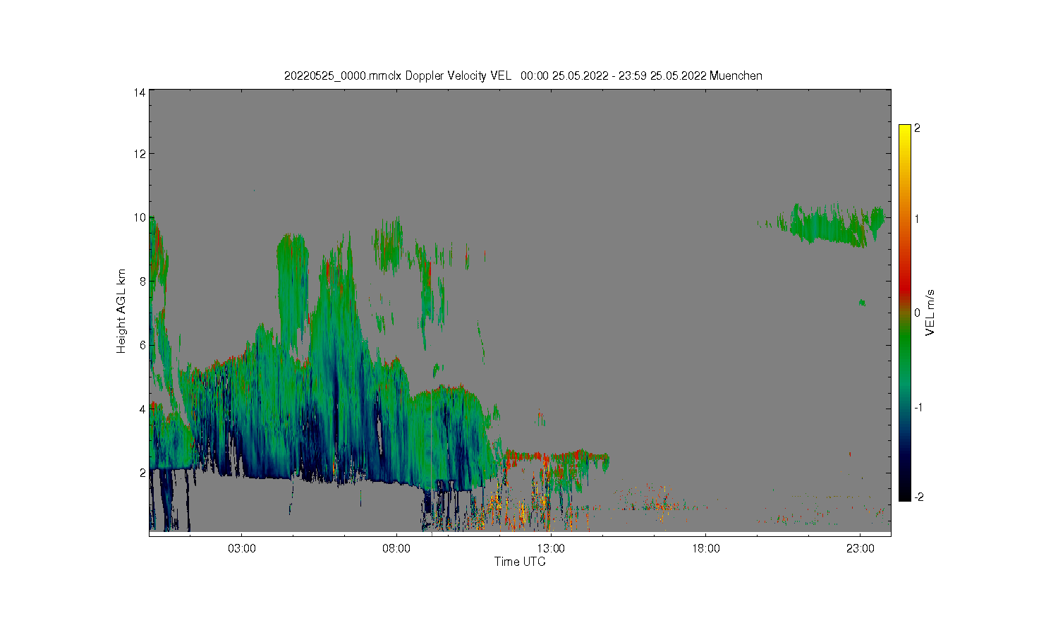Click the '03:00' time tick label
Screen dimensions: 1058x635
[241, 549]
